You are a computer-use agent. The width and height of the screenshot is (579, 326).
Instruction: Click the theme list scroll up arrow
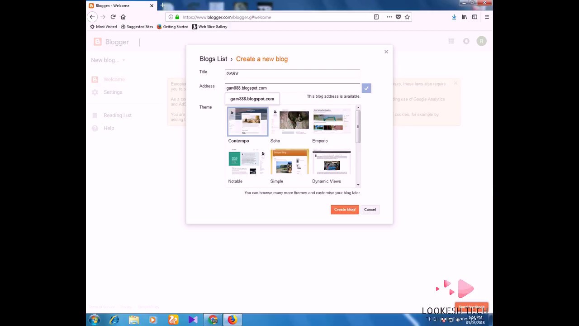pos(358,108)
